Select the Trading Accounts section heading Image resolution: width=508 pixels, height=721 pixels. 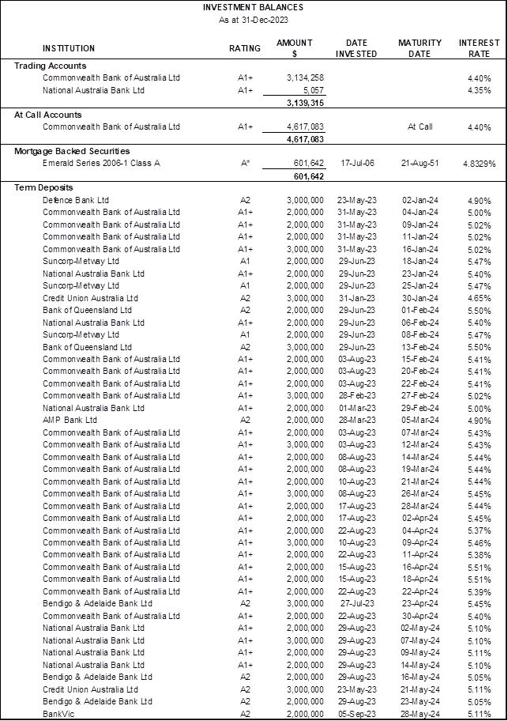click(x=50, y=66)
